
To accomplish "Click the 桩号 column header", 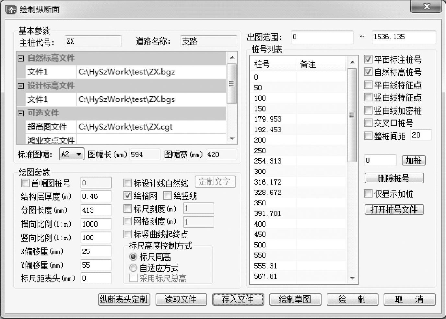I will point(274,64).
